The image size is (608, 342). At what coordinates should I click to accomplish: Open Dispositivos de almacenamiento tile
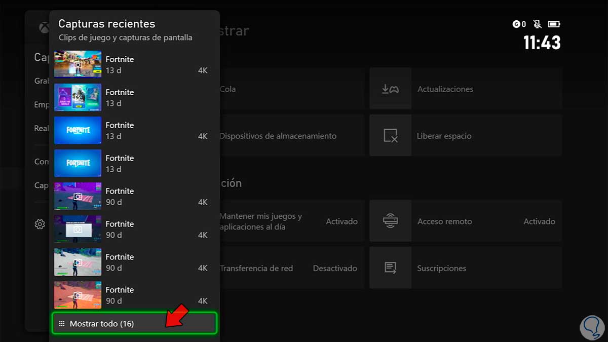pyautogui.click(x=291, y=135)
